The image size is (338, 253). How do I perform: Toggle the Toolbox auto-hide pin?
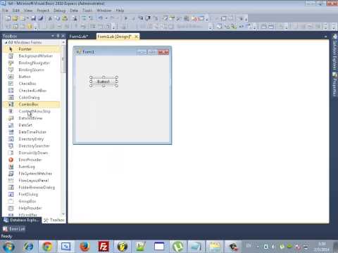[58, 36]
